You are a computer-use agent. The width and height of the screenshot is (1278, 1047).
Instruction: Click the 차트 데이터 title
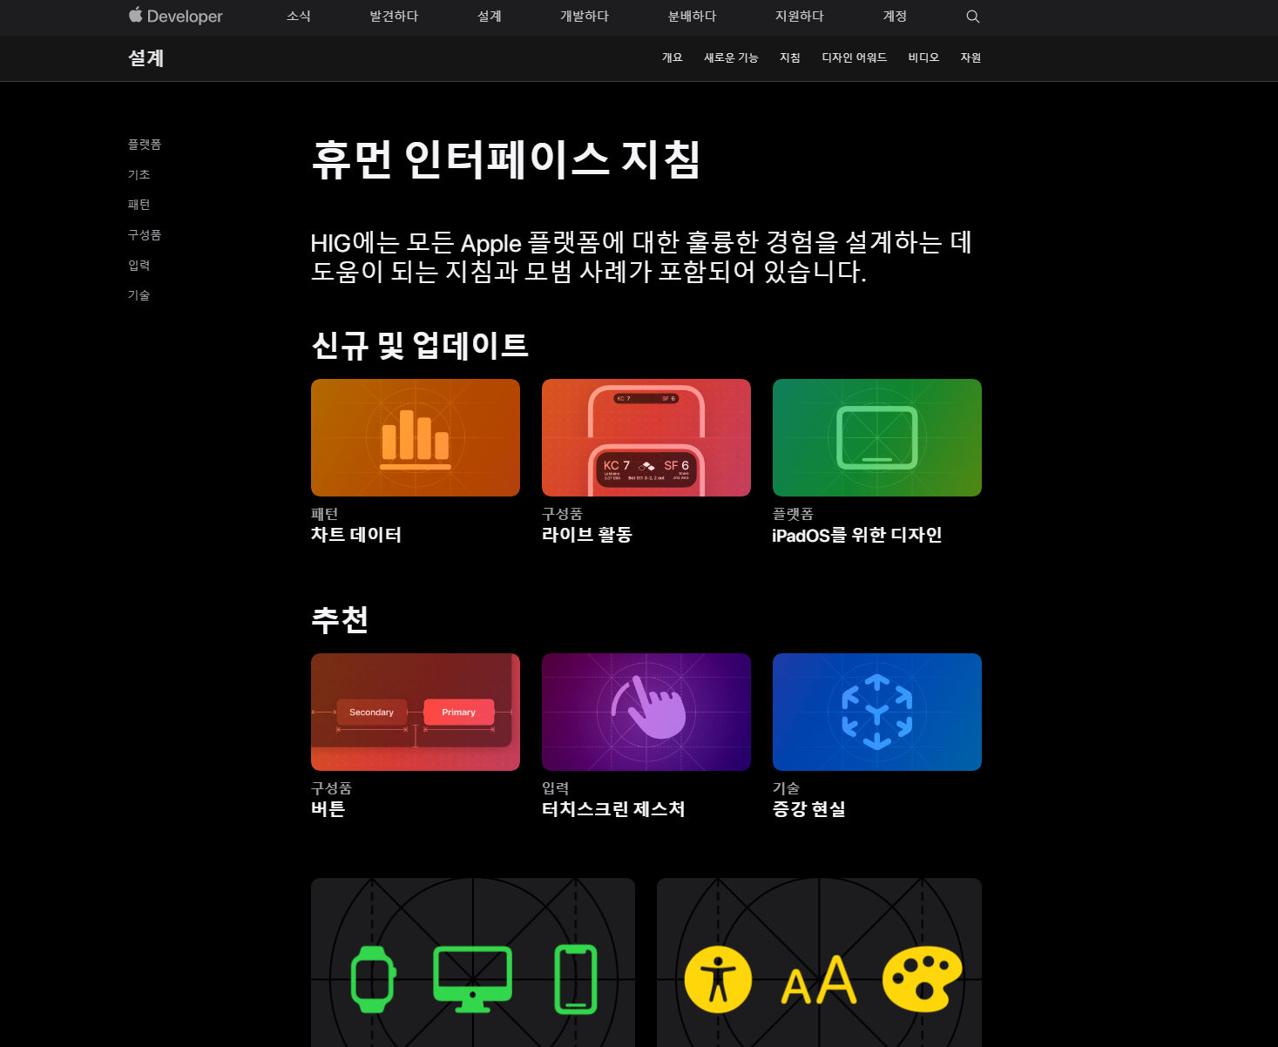pyautogui.click(x=356, y=535)
